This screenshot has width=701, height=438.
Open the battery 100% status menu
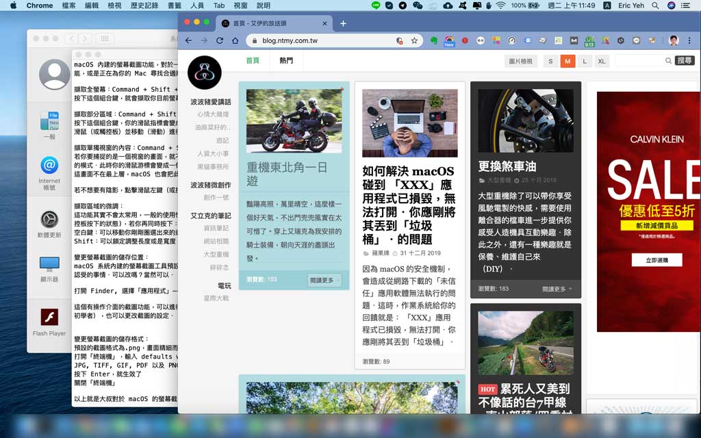tap(525, 5)
